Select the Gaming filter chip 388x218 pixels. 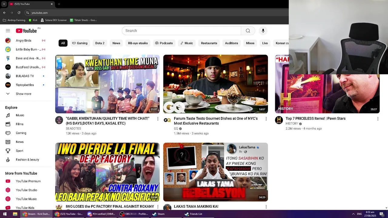point(80,43)
